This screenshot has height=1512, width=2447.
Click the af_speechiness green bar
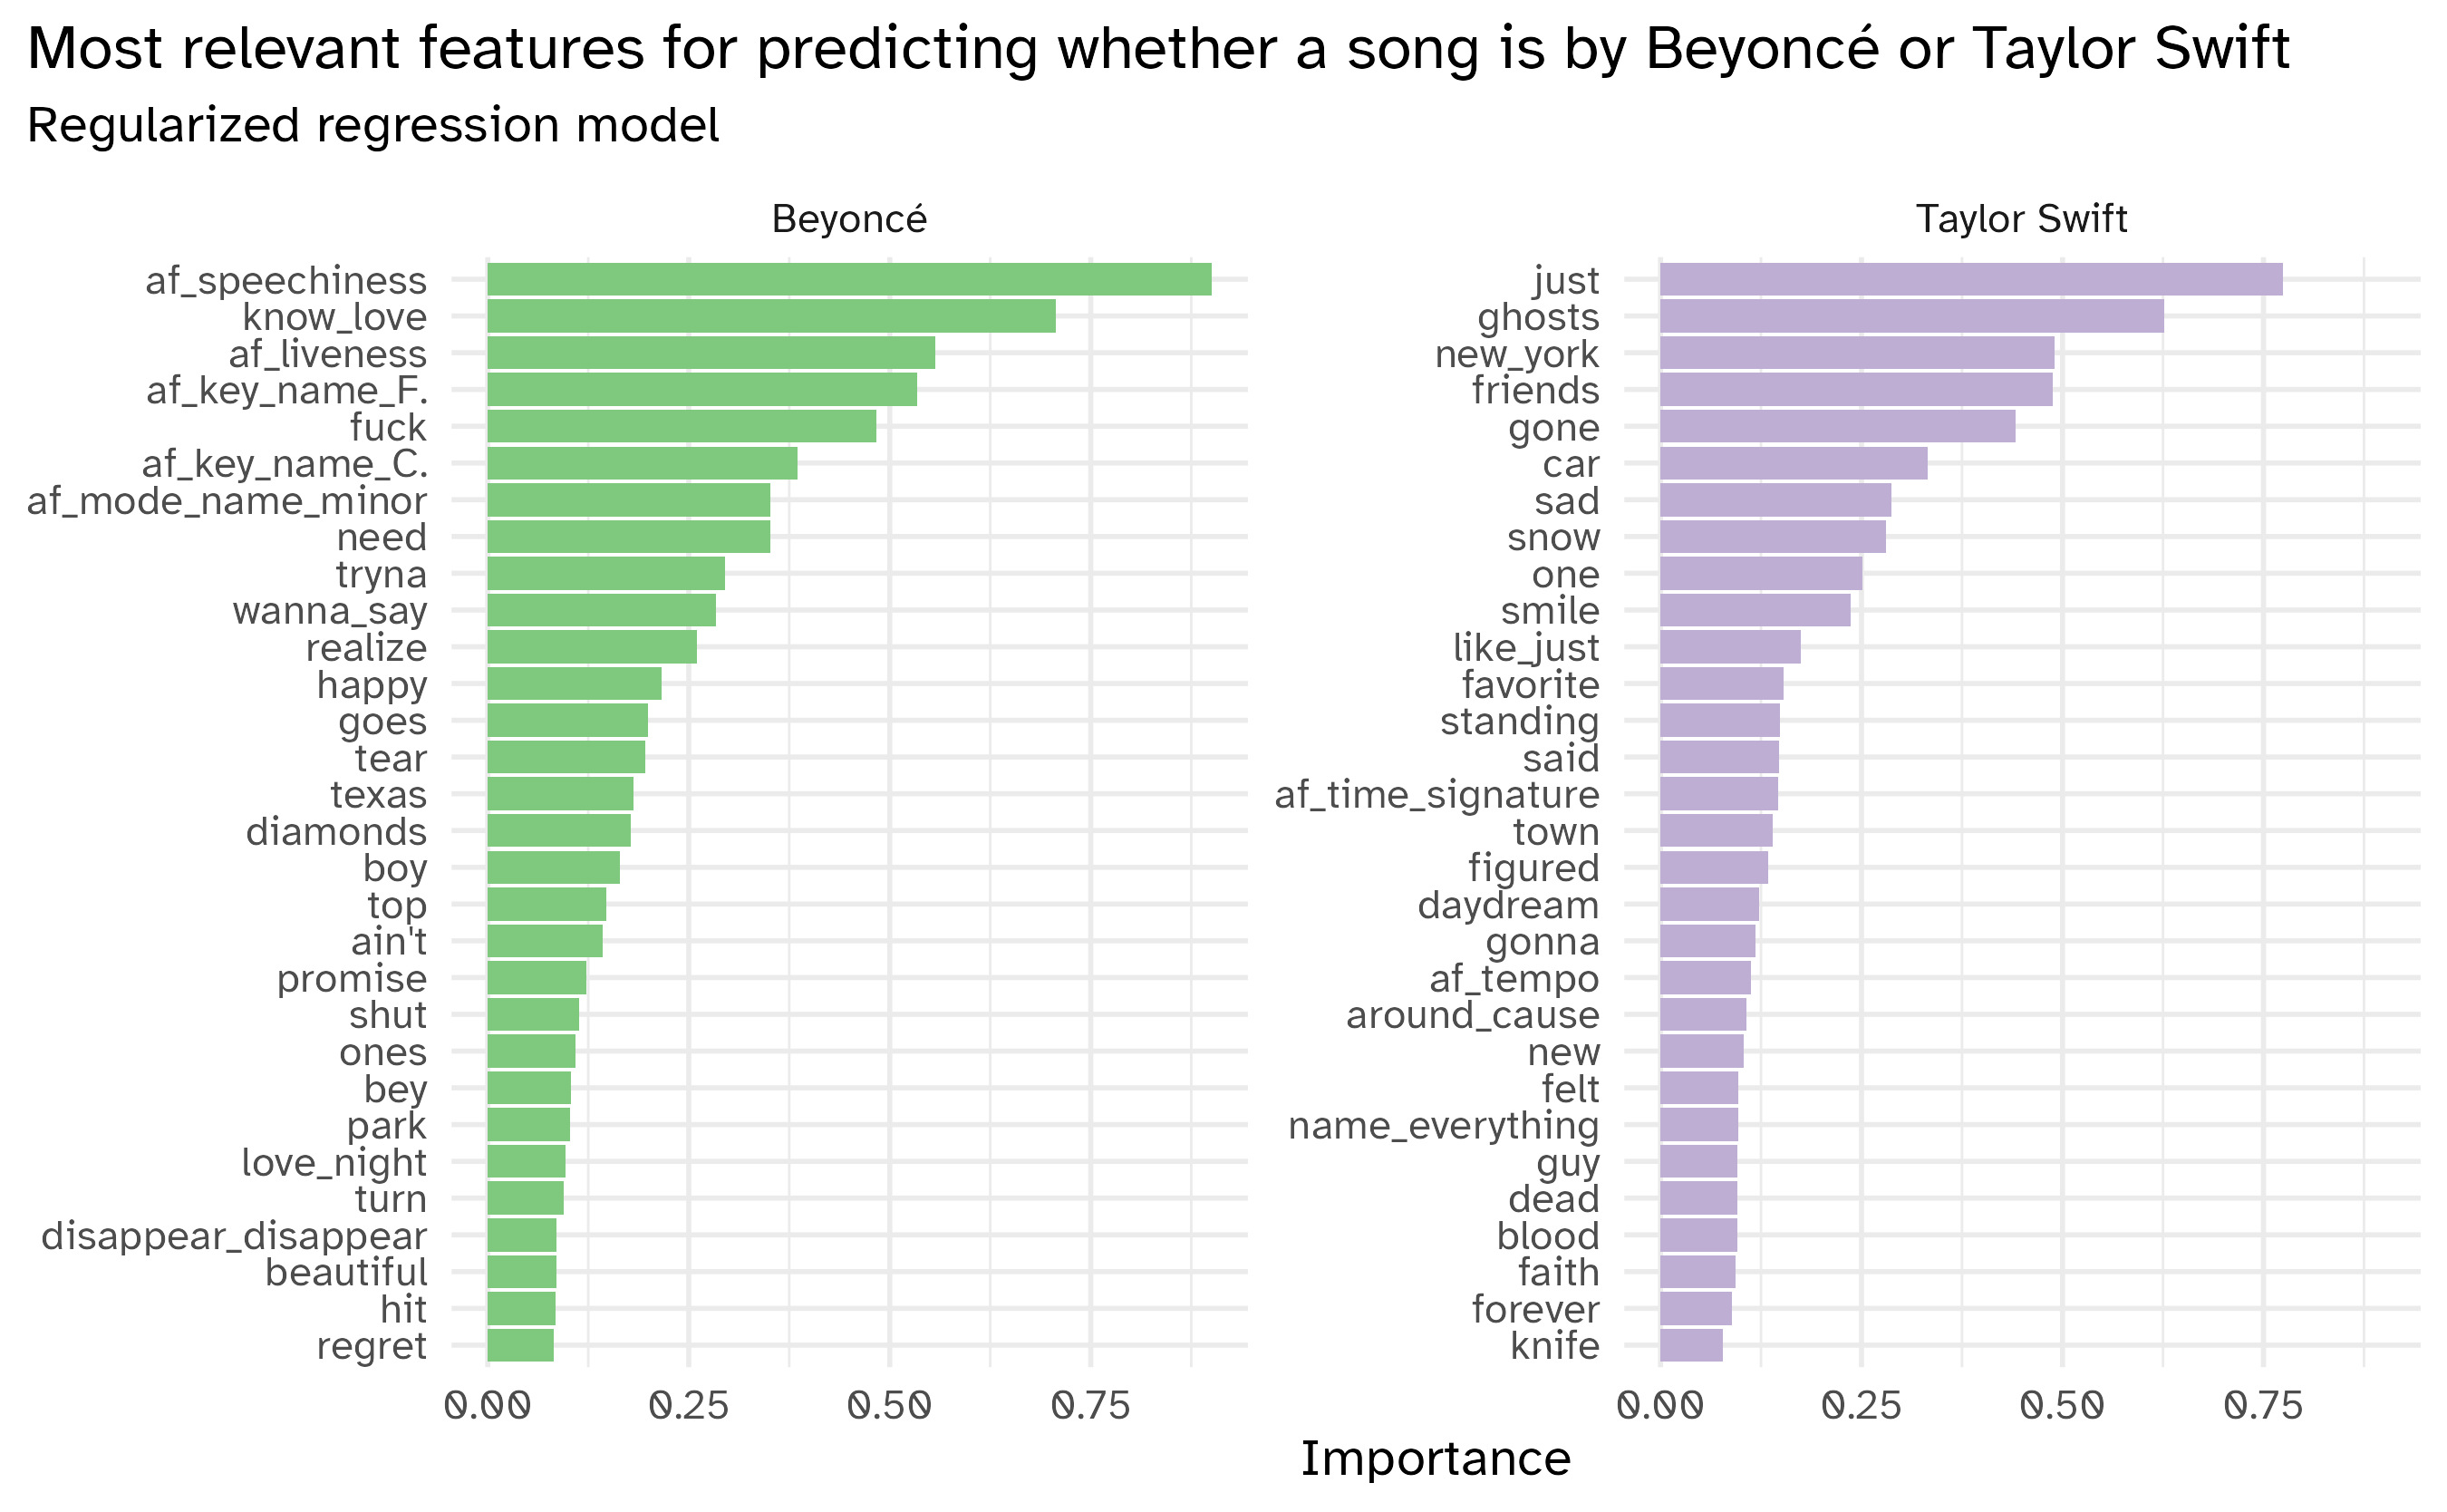[x=847, y=280]
